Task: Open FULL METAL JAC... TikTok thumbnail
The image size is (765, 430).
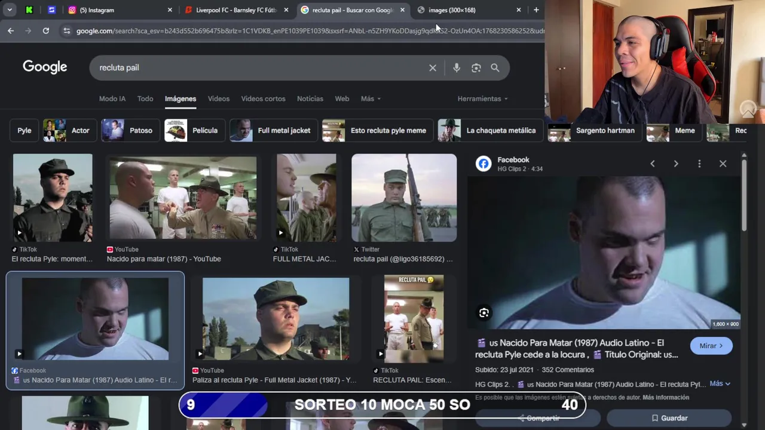Action: pyautogui.click(x=306, y=198)
